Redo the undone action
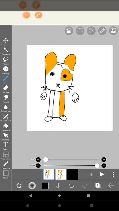 [85, 186]
